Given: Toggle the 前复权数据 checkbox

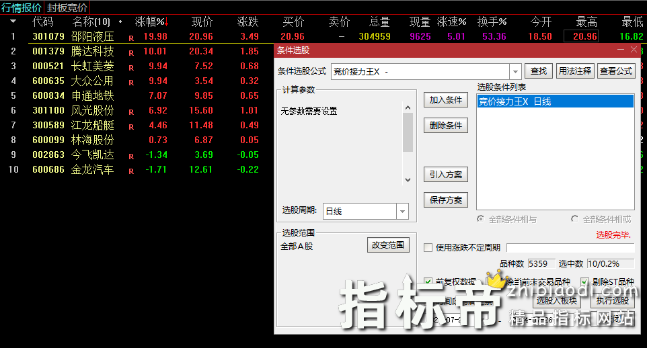Looking at the screenshot, I should pyautogui.click(x=428, y=281).
